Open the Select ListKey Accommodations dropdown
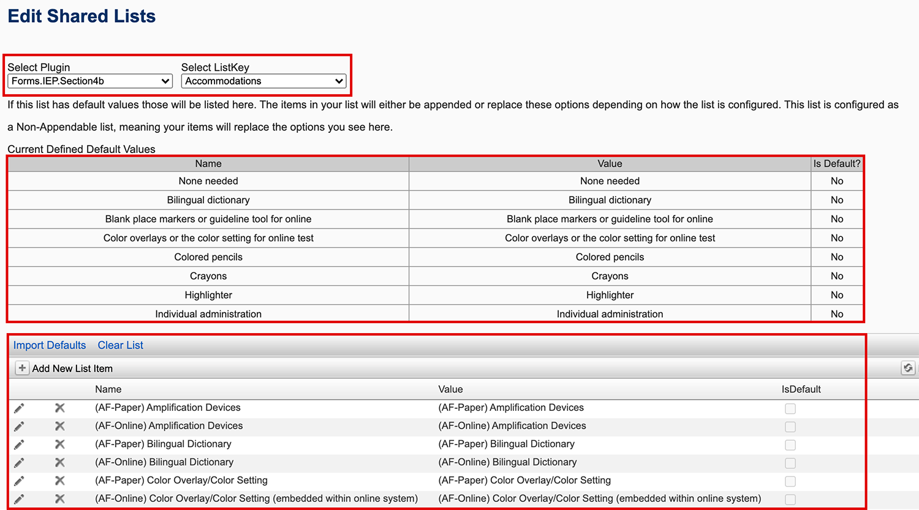919x510 pixels. (263, 81)
